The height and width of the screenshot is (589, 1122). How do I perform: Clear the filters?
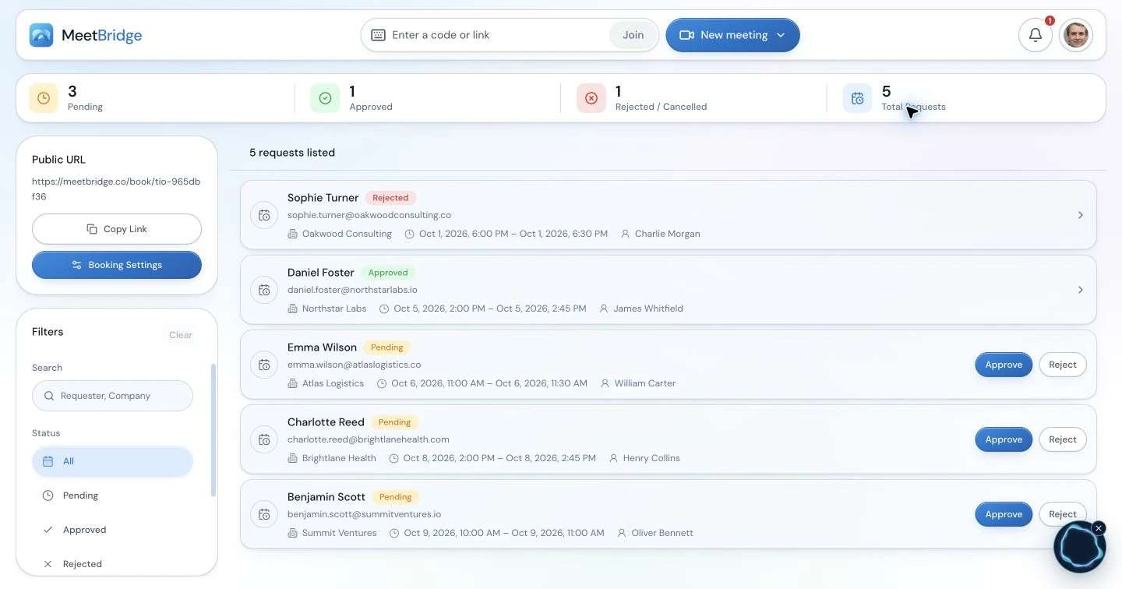click(181, 335)
